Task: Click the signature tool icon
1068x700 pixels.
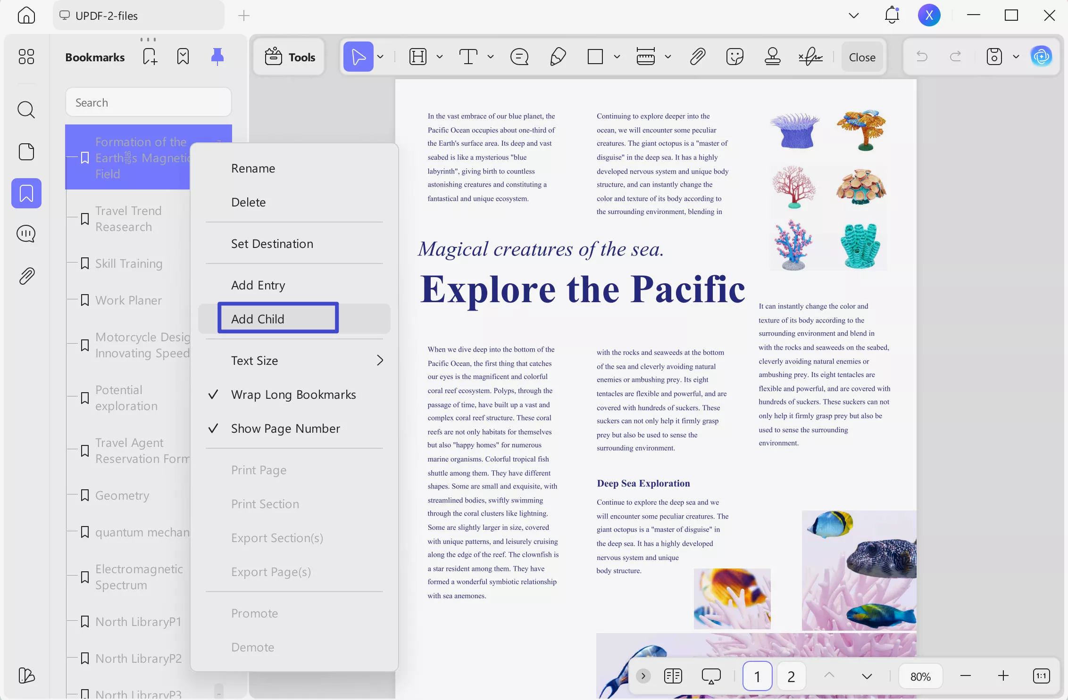Action: point(810,57)
